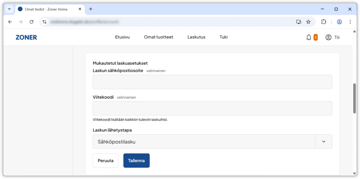Go to the Laskutus section
The height and width of the screenshot is (179, 360).
click(196, 37)
